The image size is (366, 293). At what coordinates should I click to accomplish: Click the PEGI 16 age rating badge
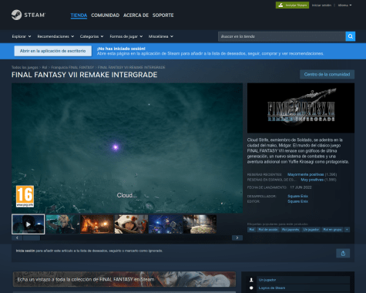click(x=25, y=197)
